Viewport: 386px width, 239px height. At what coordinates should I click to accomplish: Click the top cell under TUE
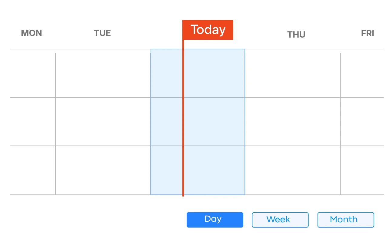102,73
